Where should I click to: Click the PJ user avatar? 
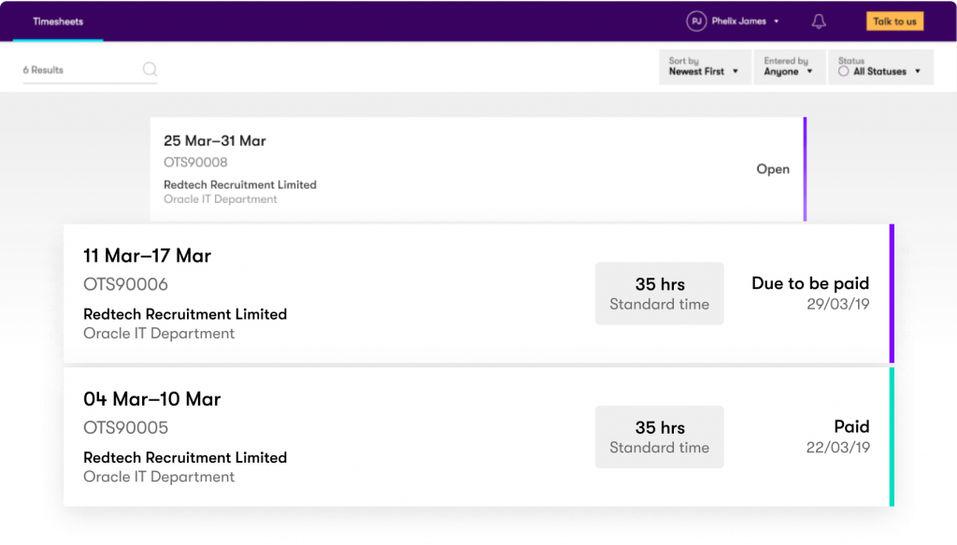(695, 22)
